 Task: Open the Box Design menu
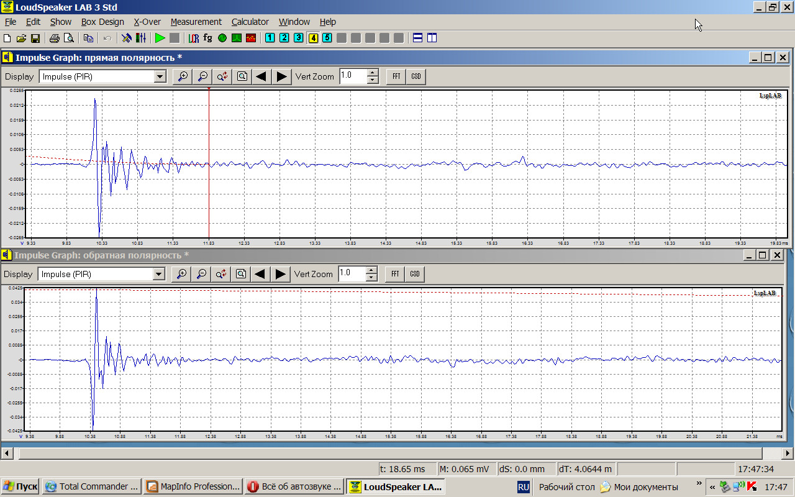[x=102, y=22]
